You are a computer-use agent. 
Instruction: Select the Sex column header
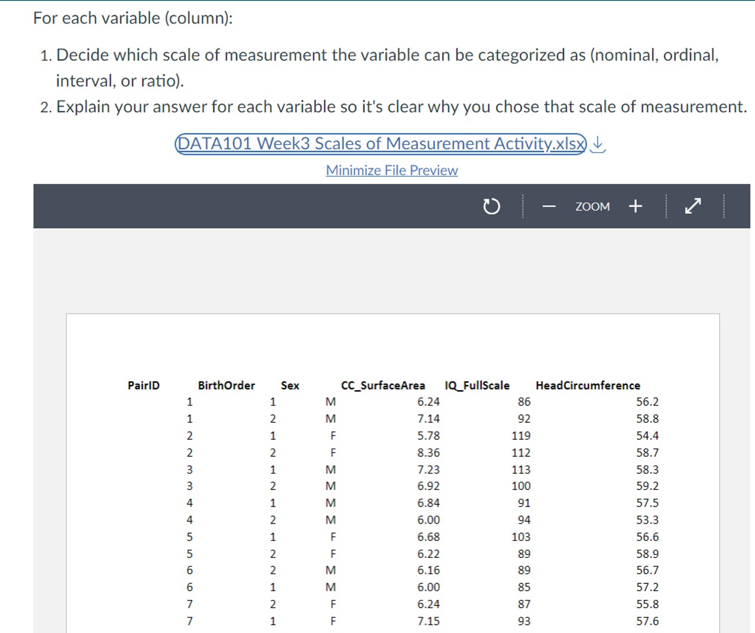point(290,385)
